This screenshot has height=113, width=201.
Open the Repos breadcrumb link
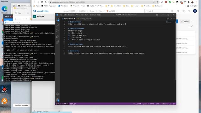point(92,11)
